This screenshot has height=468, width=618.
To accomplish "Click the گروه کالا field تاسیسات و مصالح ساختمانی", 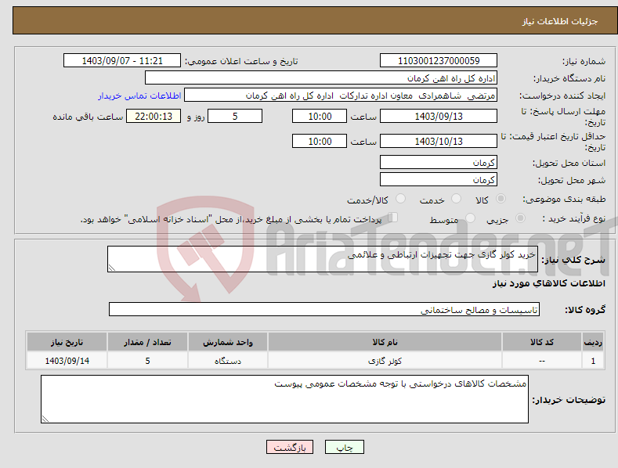I will pyautogui.click(x=324, y=310).
